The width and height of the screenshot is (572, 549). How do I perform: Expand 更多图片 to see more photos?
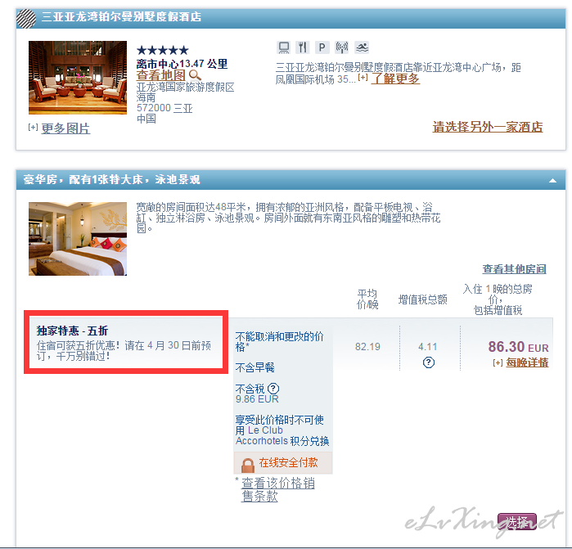click(65, 128)
